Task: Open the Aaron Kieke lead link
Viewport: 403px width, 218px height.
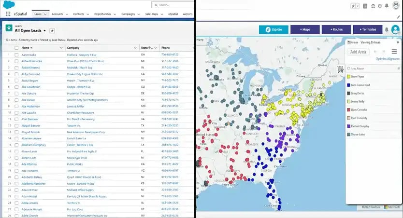Action: pos(29,55)
